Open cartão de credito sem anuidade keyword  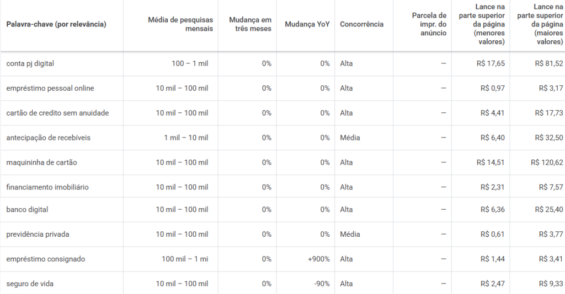coord(57,113)
